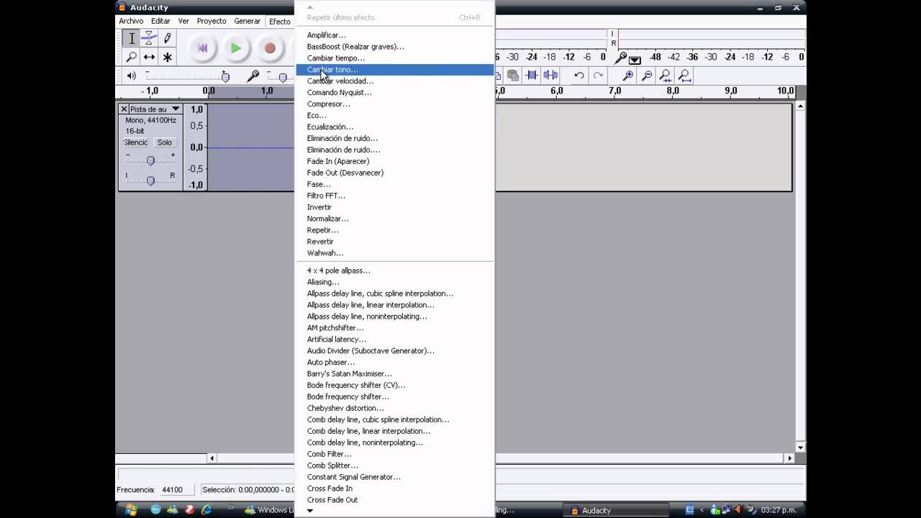Adjust the track gain slider

(150, 160)
